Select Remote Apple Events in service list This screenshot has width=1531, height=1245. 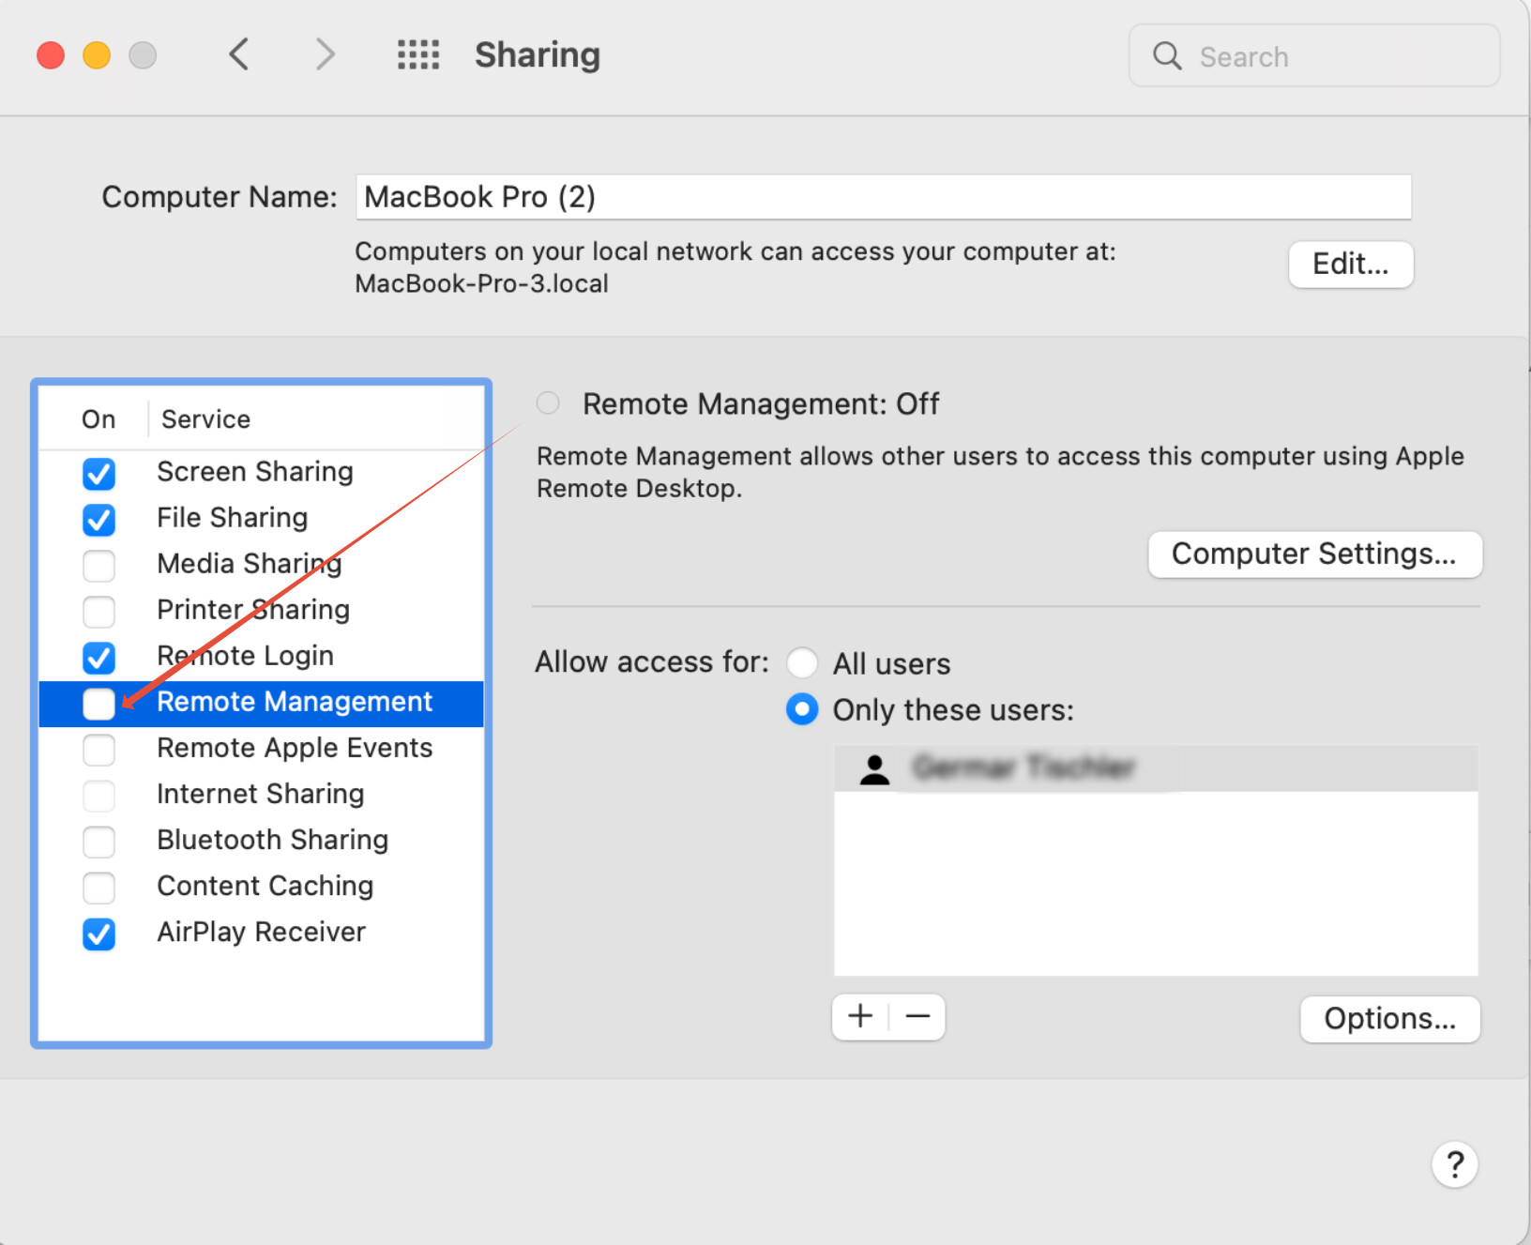[x=295, y=748]
